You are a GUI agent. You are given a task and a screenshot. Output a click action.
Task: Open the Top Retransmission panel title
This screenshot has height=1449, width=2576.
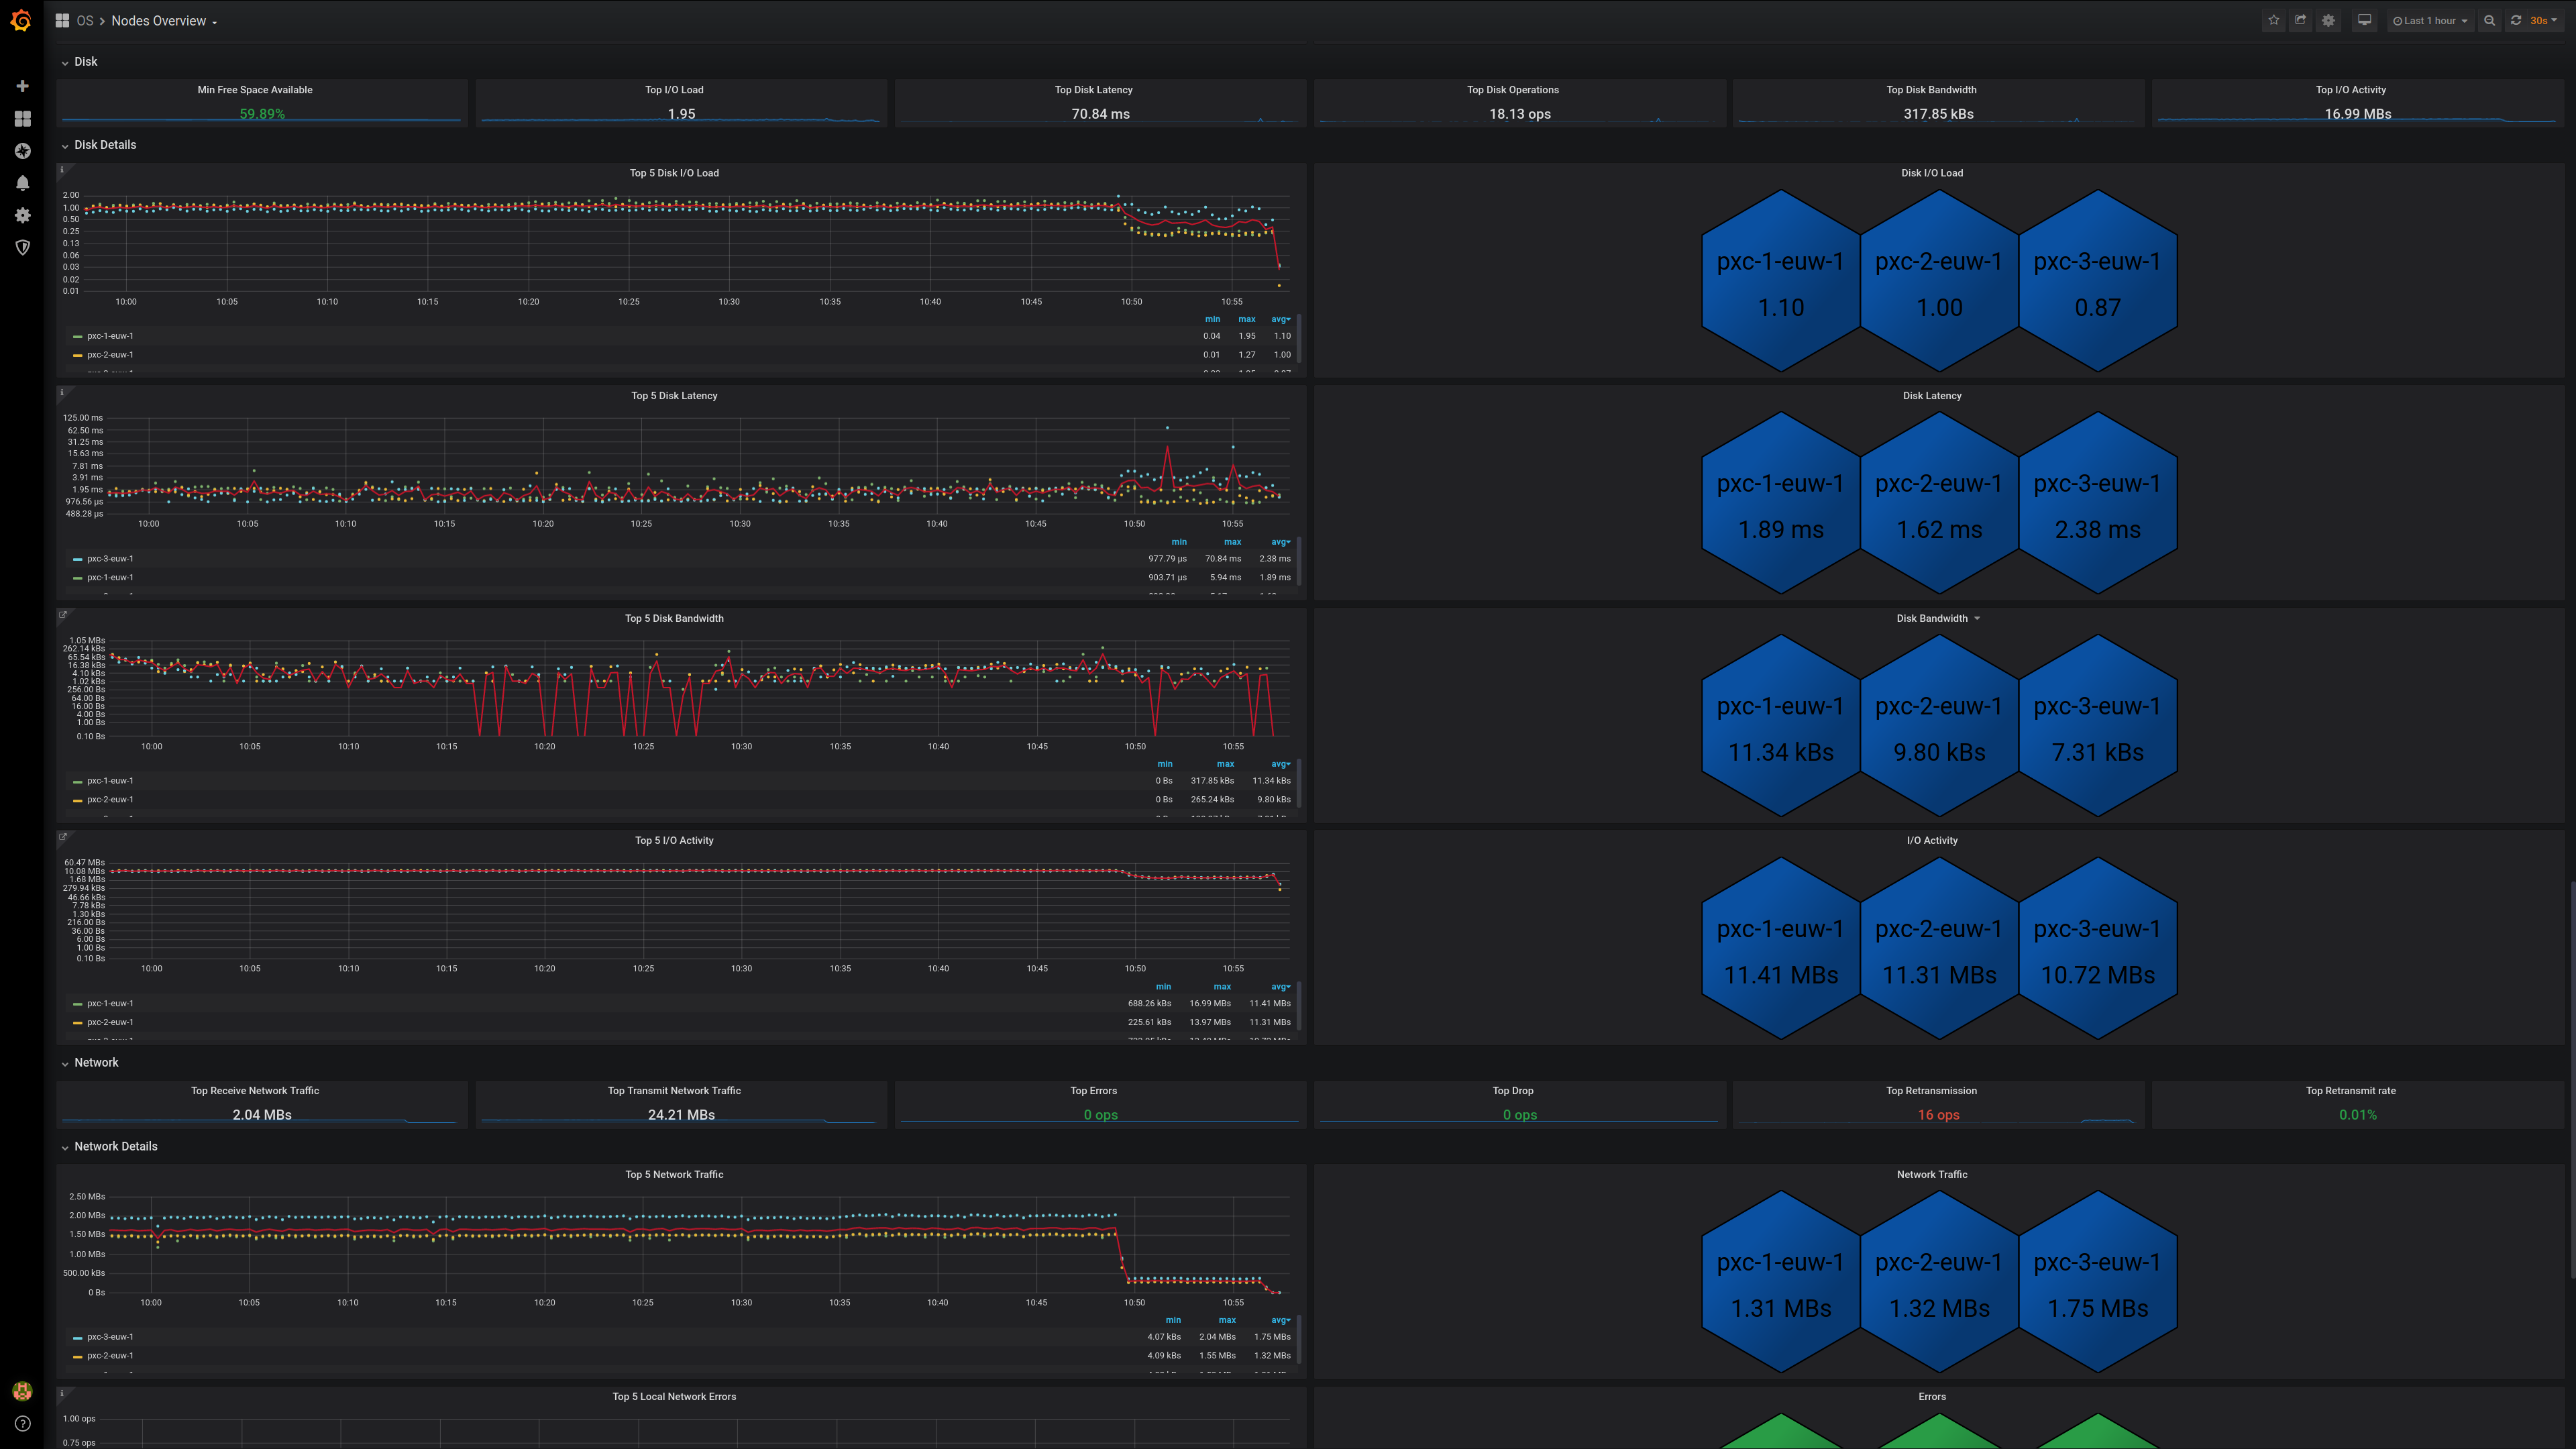(x=1931, y=1091)
